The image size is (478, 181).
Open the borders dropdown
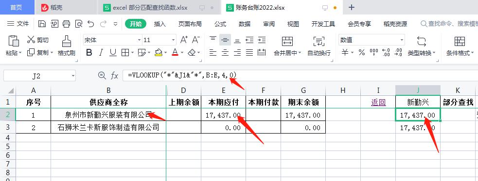point(133,53)
